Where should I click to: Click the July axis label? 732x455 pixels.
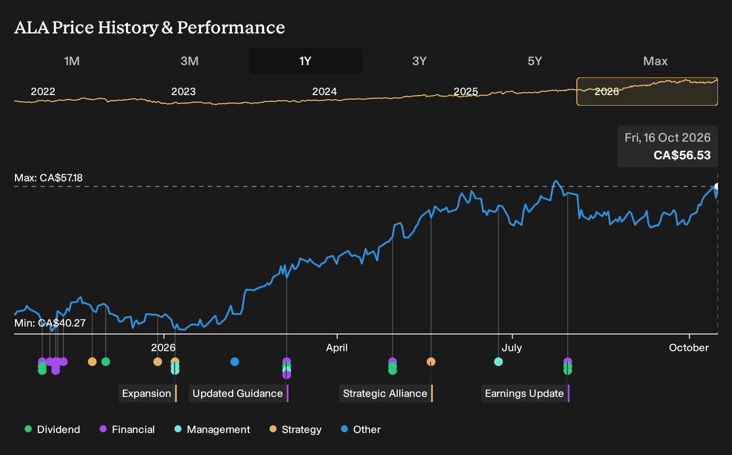pos(512,348)
